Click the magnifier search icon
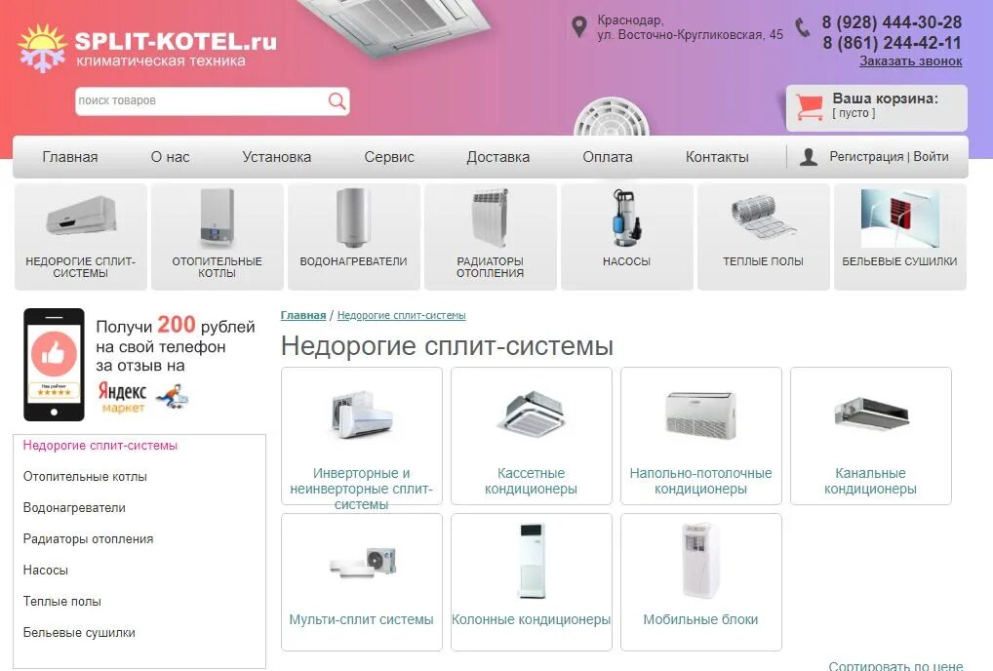The image size is (993, 671). (x=337, y=101)
